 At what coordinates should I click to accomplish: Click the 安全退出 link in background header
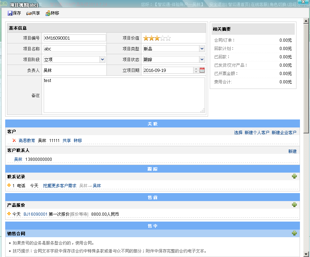(217, 5)
